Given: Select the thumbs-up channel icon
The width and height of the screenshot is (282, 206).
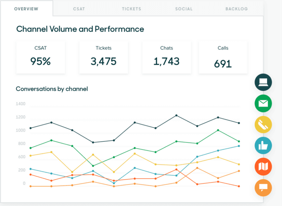Looking at the screenshot, I should [263, 146].
